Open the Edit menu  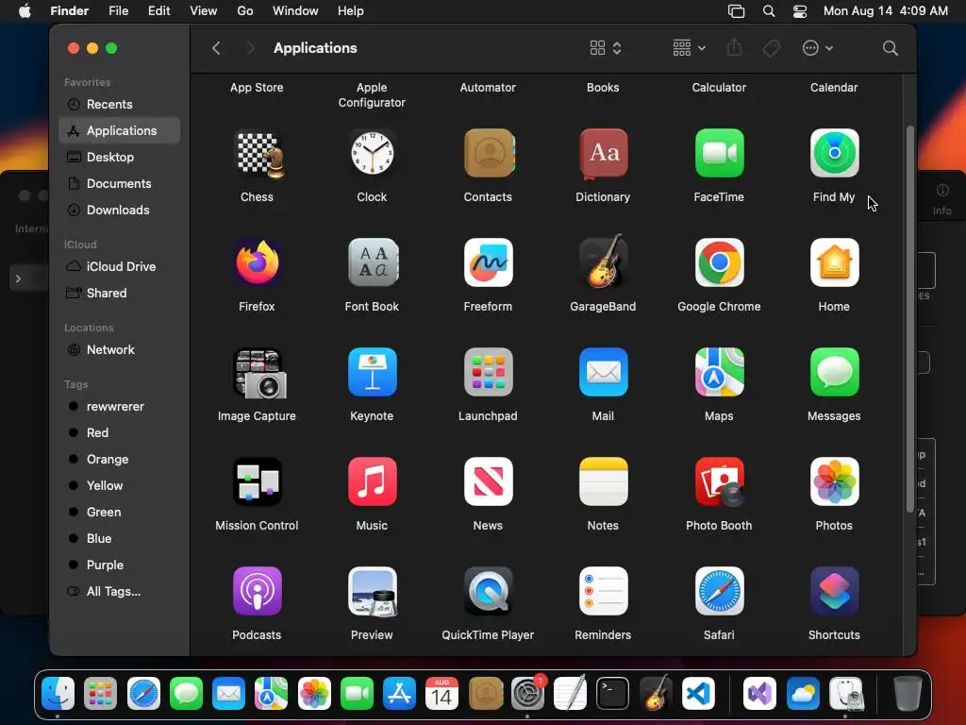click(158, 11)
